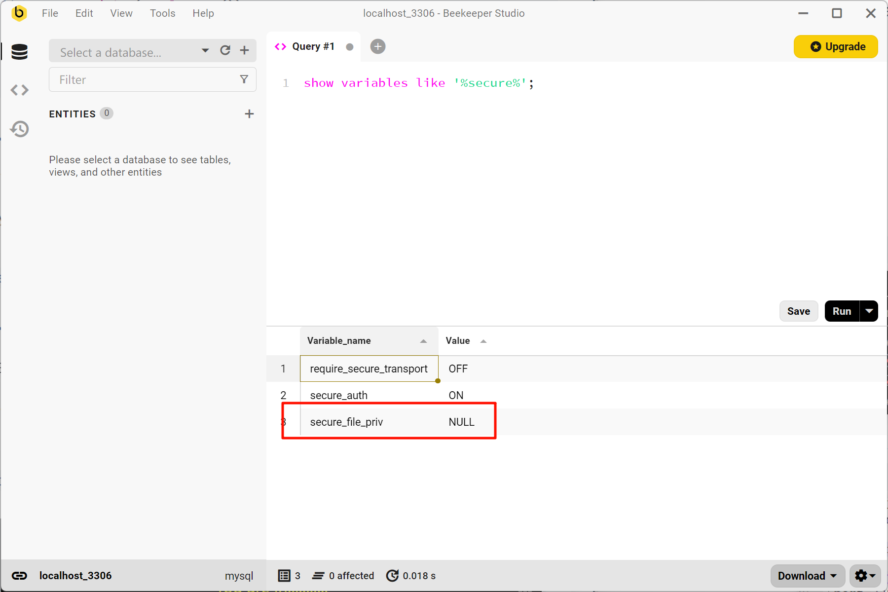Viewport: 888px width, 592px height.
Task: Click the connection link icon in status bar
Action: tap(19, 576)
